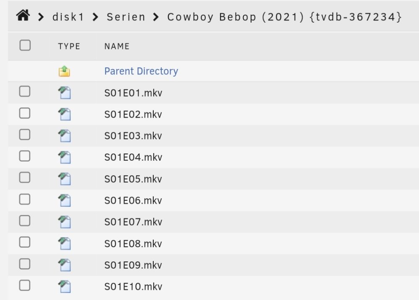This screenshot has height=300, width=419.
Task: Click the file icon beside S01E03.mkv
Action: (65, 136)
